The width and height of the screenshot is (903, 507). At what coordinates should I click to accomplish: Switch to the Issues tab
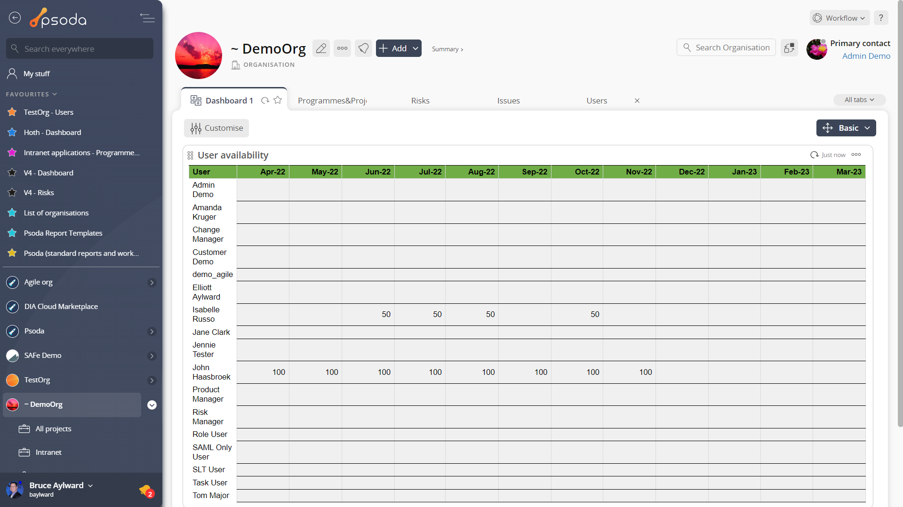tap(509, 101)
